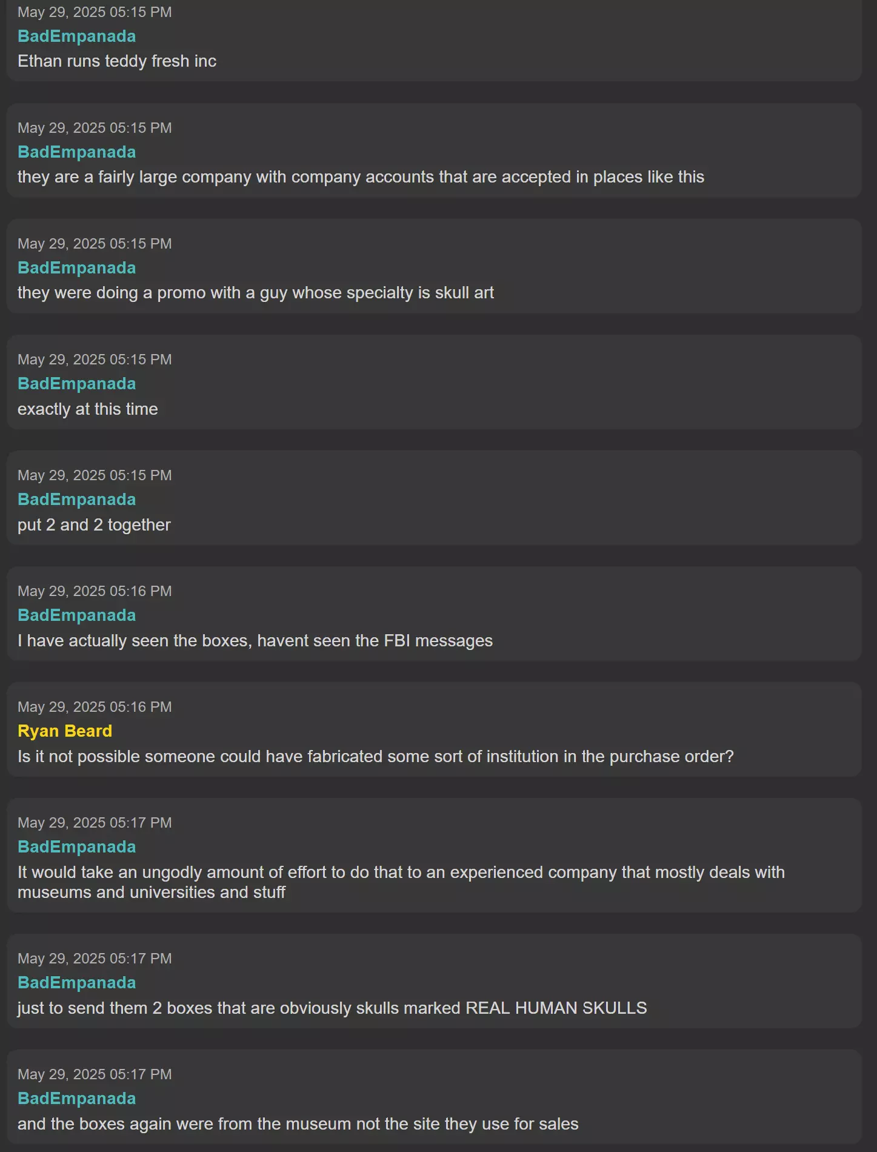Image resolution: width=877 pixels, height=1152 pixels.
Task: Click BadEmpanada name above the museum boxes message
Action: pyautogui.click(x=76, y=1099)
